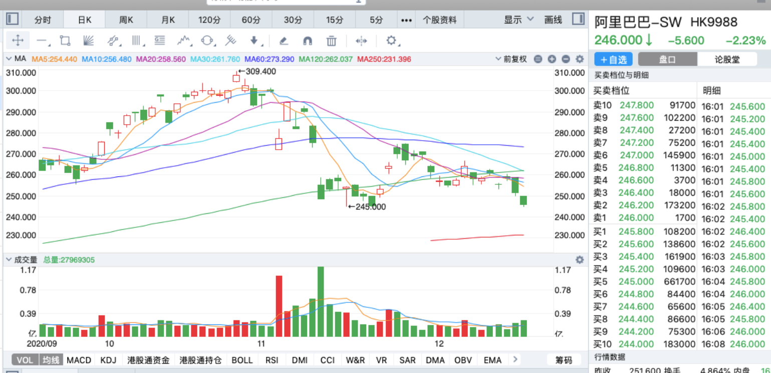Image resolution: width=771 pixels, height=373 pixels.
Task: Select the horizontal line drawing tool
Action: (43, 41)
